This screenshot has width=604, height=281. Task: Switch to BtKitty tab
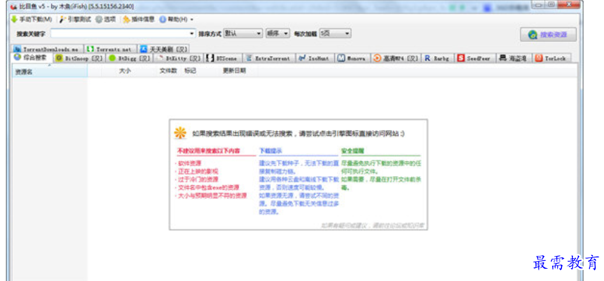click(x=179, y=58)
